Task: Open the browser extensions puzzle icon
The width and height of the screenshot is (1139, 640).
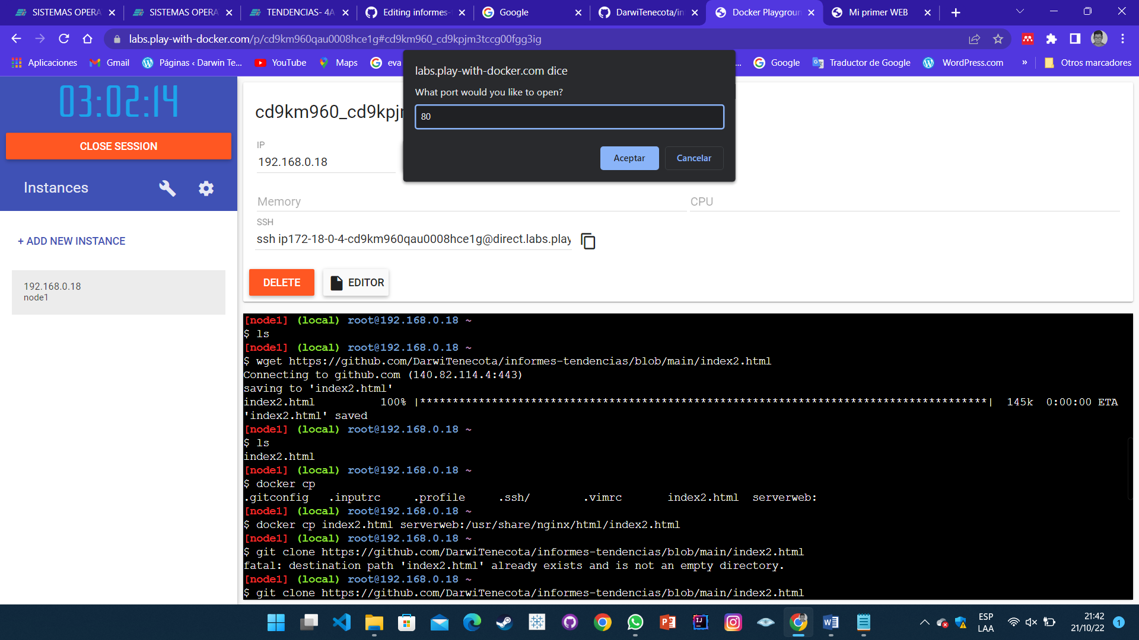Action: (1052, 39)
